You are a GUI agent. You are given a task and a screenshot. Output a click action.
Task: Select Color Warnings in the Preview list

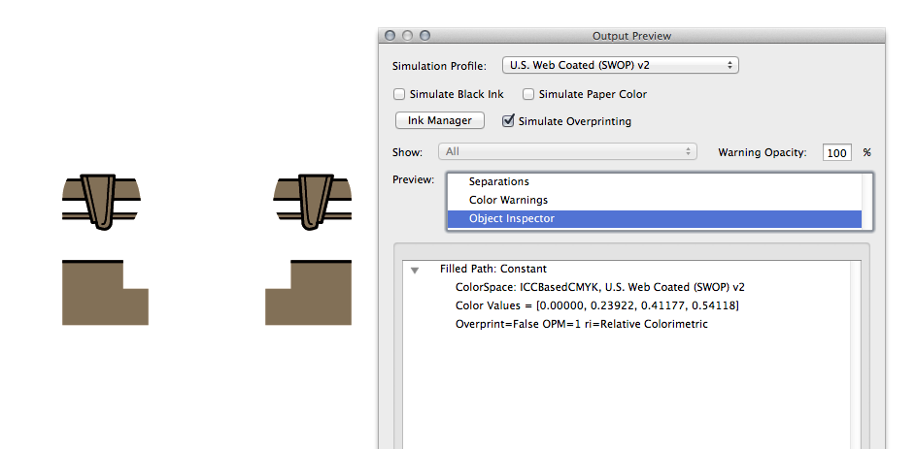[x=655, y=200]
